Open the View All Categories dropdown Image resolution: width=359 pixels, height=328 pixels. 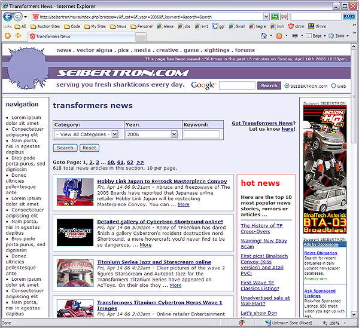(x=86, y=134)
